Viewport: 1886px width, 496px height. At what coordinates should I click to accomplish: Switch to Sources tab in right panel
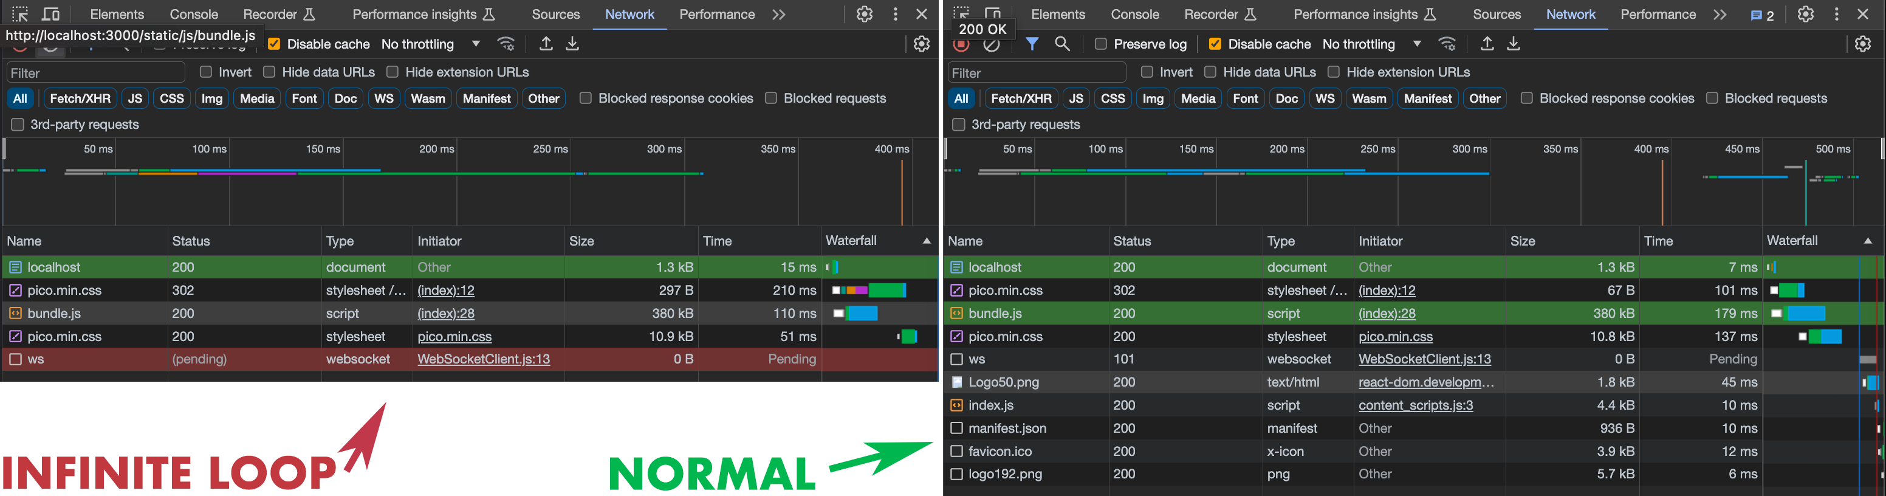(1497, 14)
